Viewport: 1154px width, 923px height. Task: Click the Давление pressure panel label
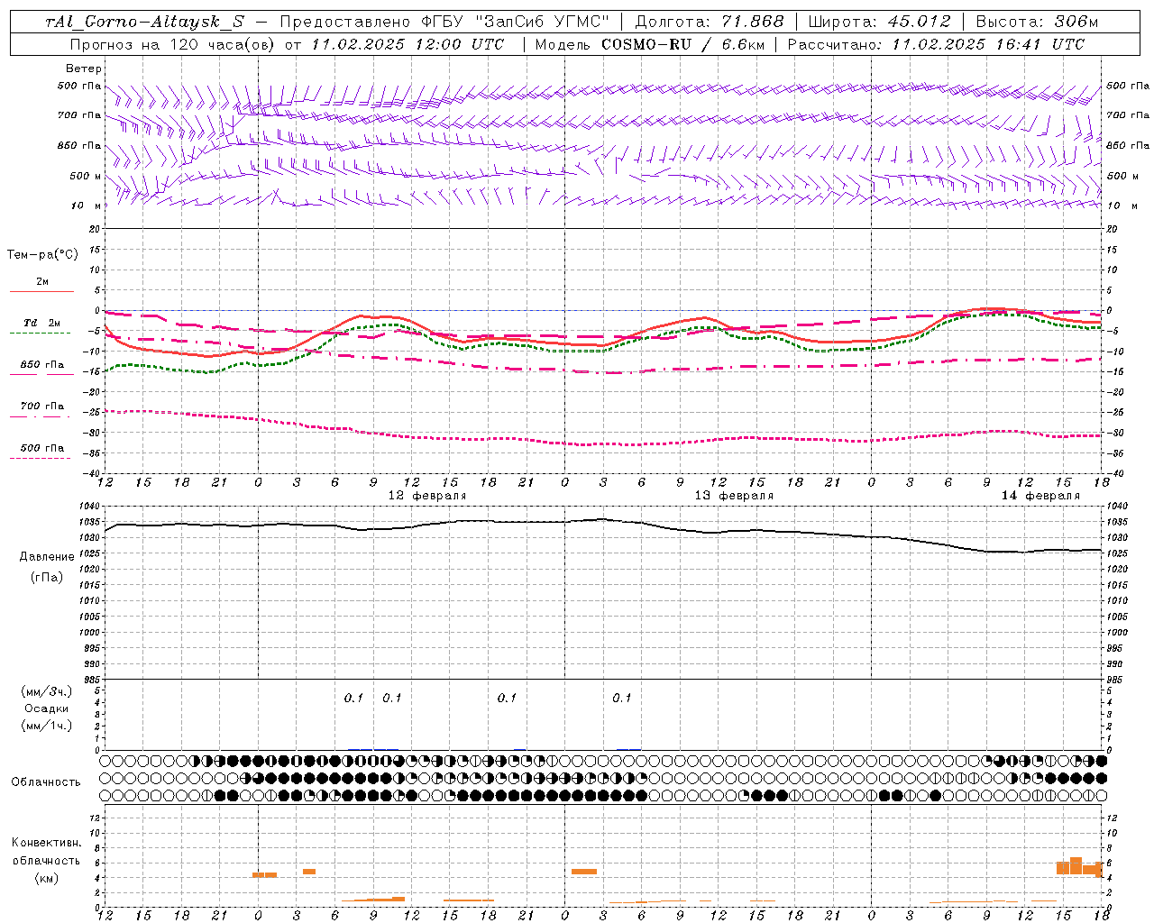click(47, 556)
